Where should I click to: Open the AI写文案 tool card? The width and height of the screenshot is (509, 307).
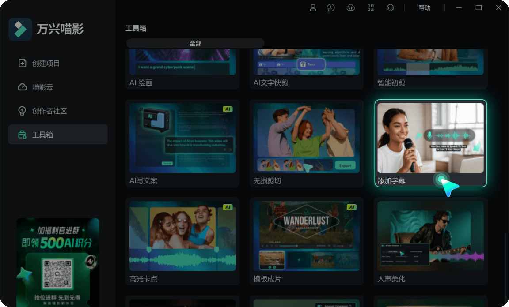(182, 143)
